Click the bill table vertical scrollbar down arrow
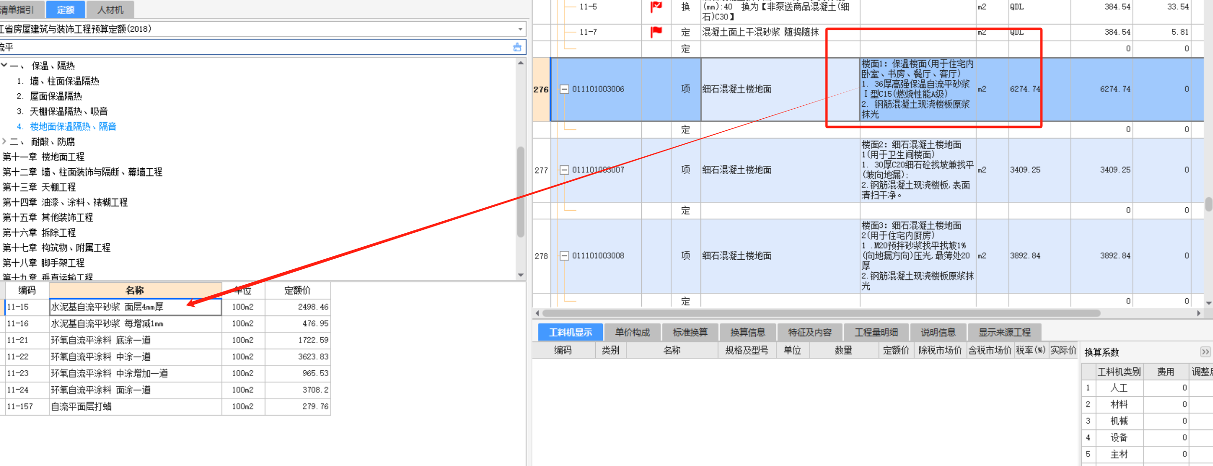The width and height of the screenshot is (1213, 466). (x=1208, y=303)
